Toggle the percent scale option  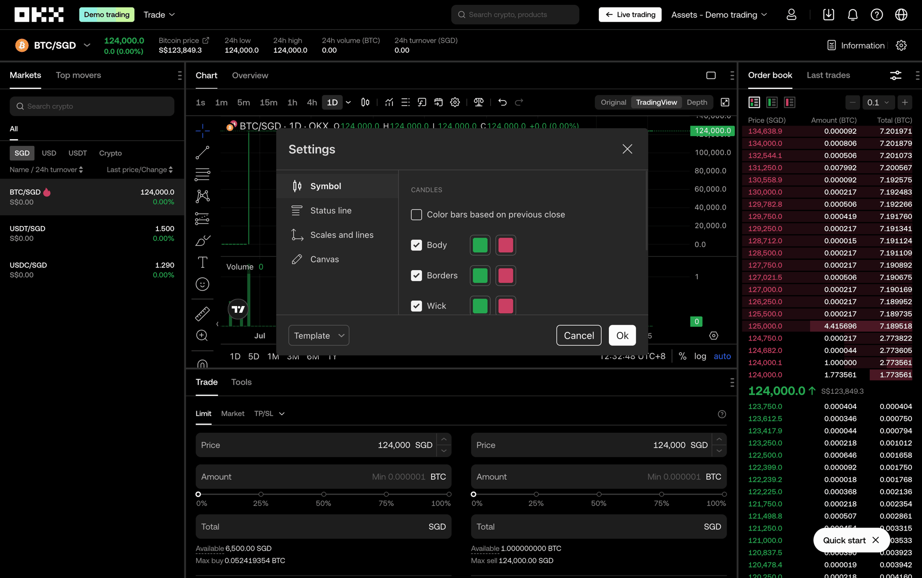click(x=682, y=356)
